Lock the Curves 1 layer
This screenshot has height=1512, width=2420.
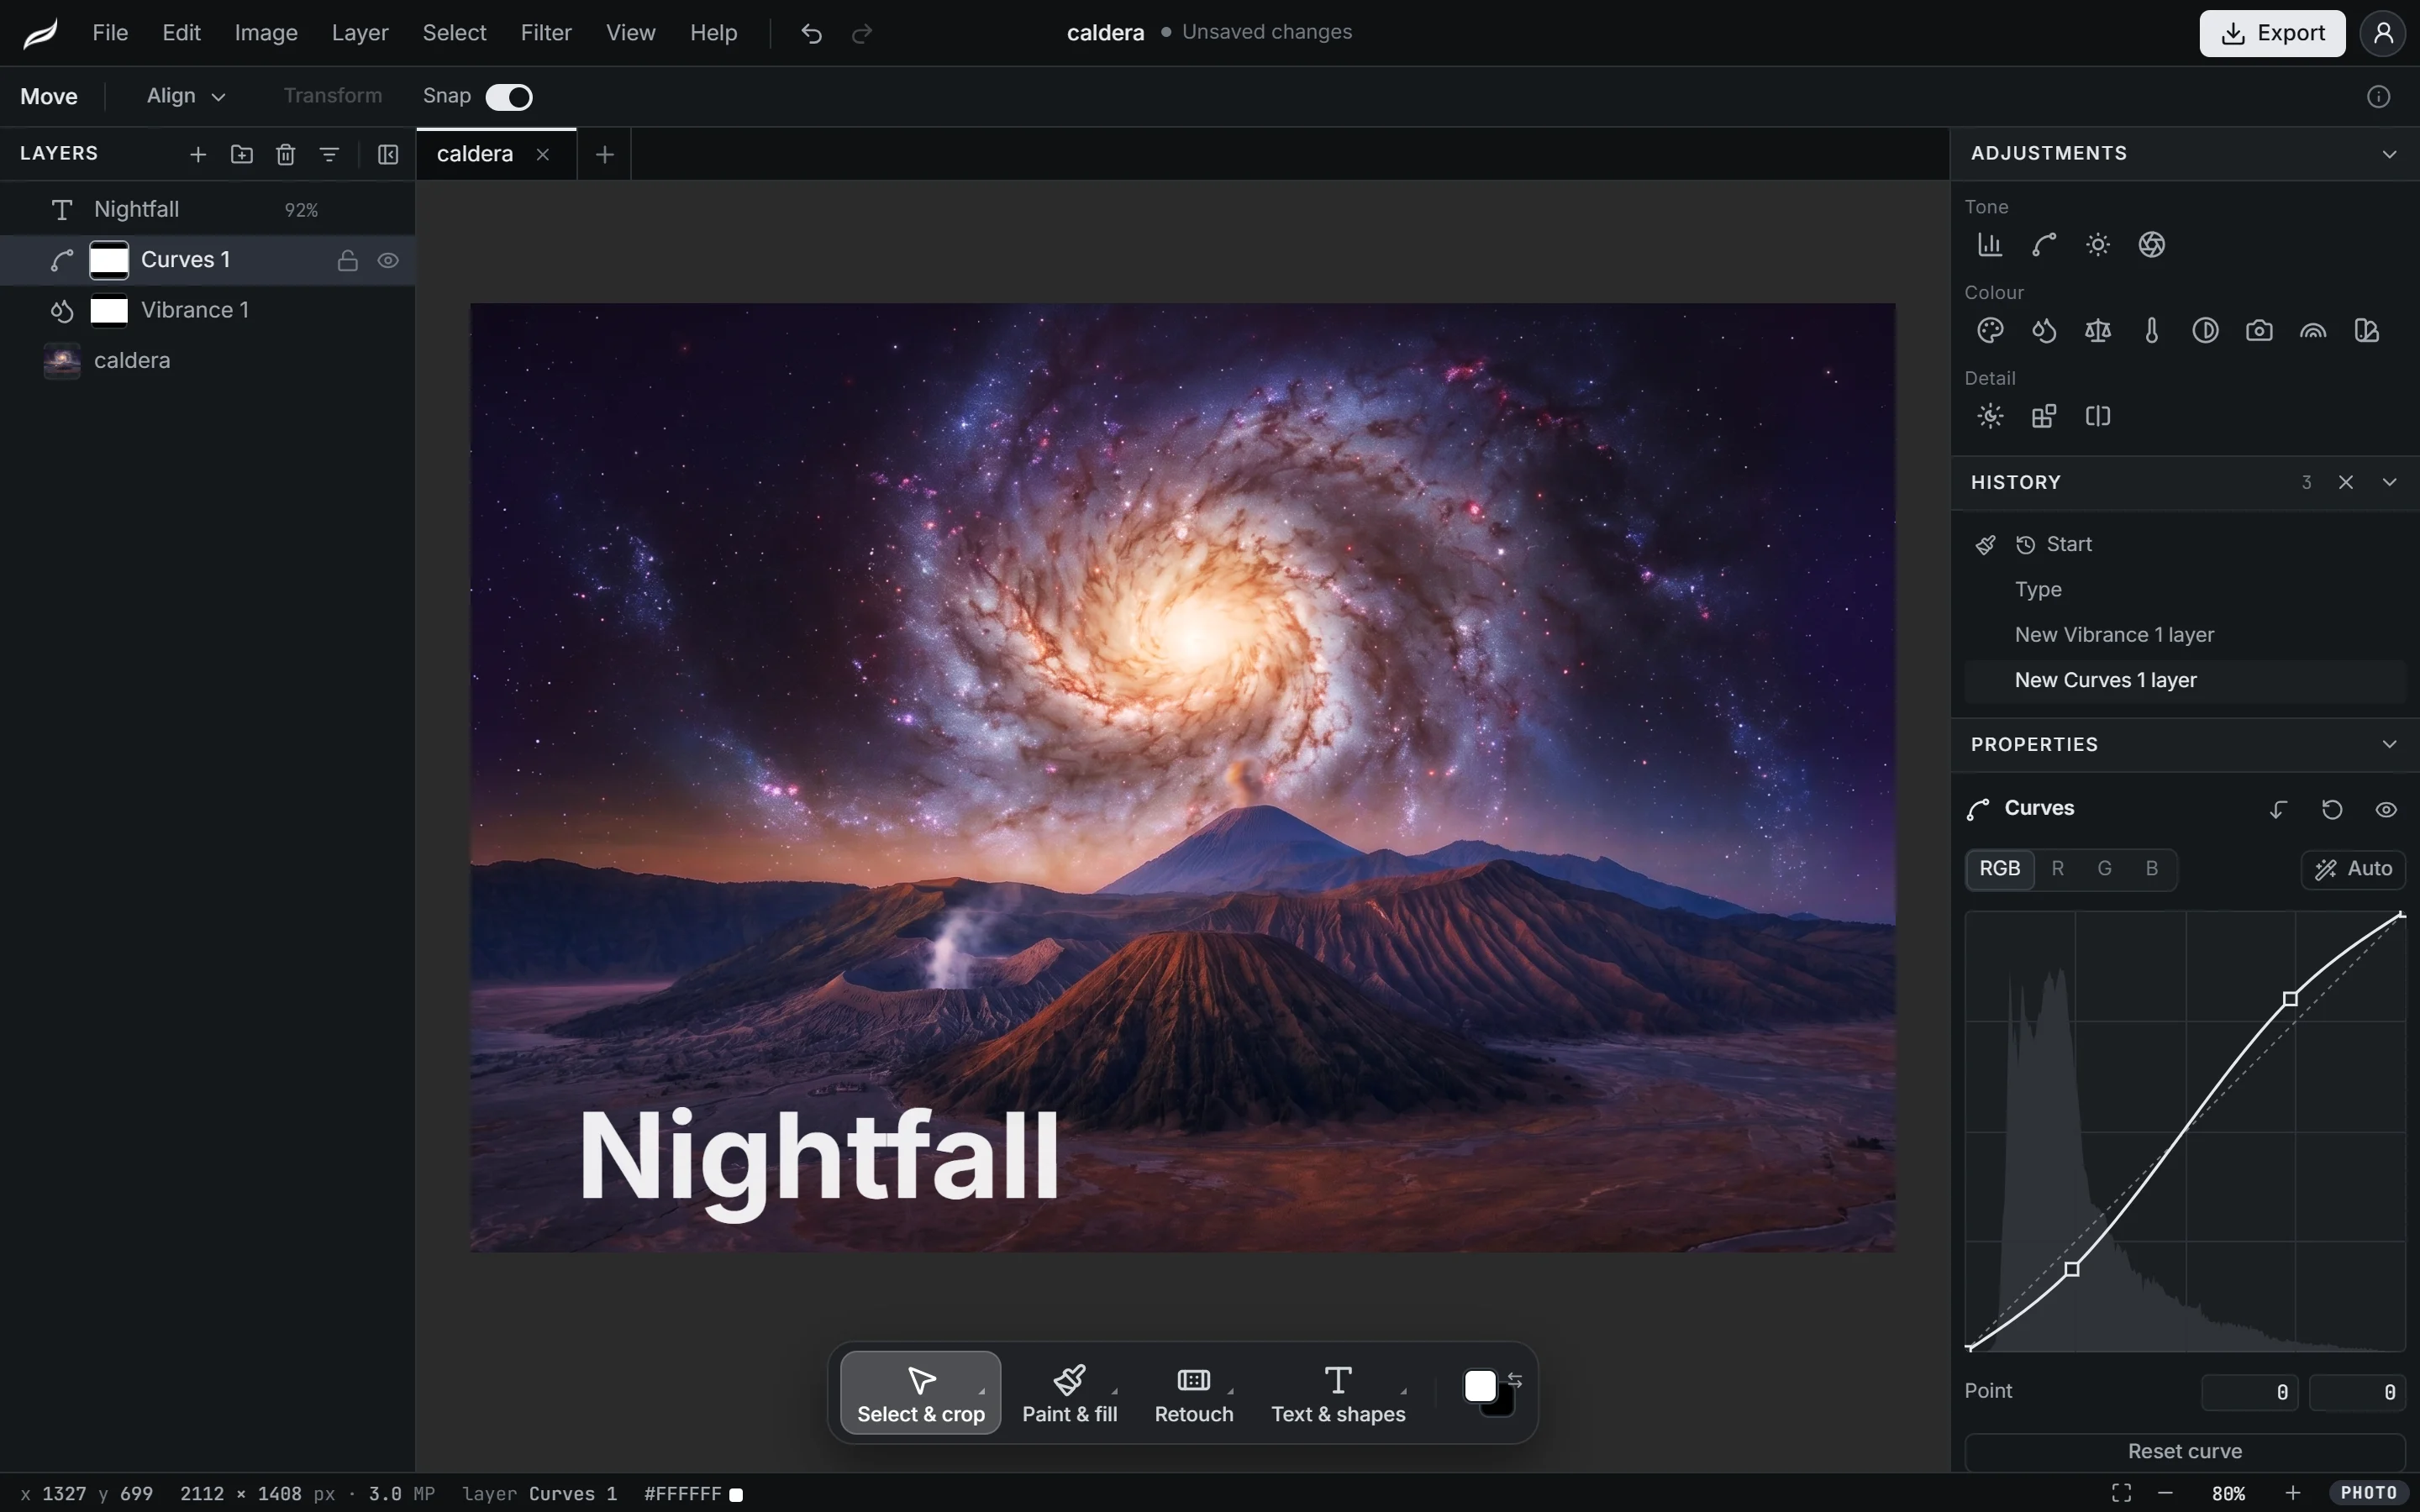click(348, 260)
